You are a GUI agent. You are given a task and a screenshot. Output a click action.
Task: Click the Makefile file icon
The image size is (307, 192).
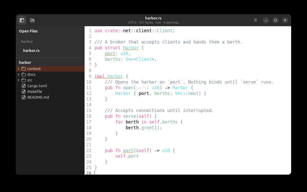(x=24, y=92)
